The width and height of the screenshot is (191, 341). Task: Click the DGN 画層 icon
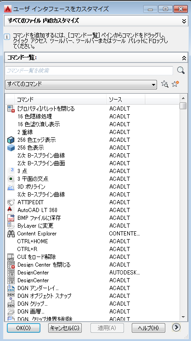coord(11,312)
